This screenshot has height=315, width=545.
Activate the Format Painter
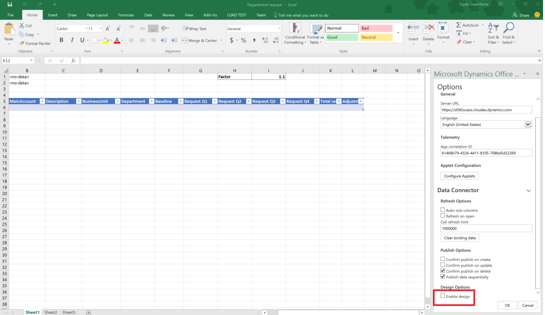pyautogui.click(x=35, y=43)
